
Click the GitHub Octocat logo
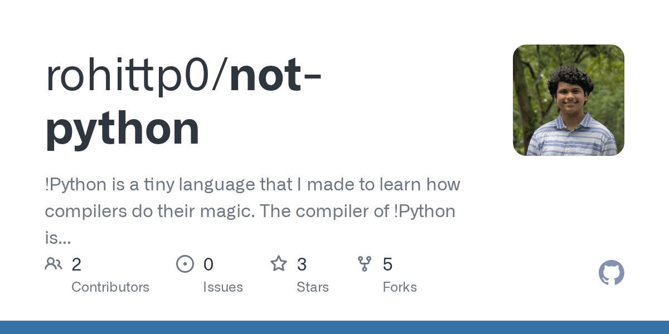pyautogui.click(x=611, y=273)
